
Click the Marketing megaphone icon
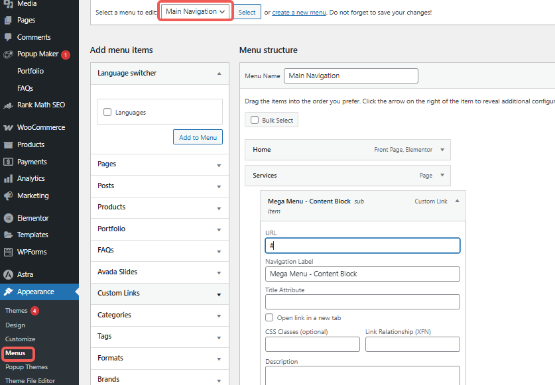[x=8, y=195]
